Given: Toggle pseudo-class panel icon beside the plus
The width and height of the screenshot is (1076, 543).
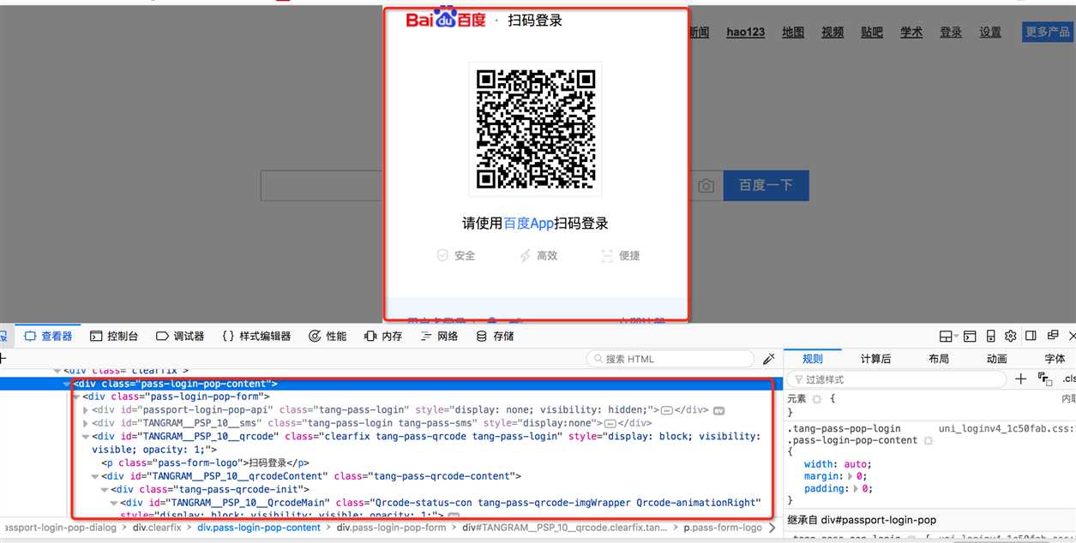Looking at the screenshot, I should pos(1044,379).
